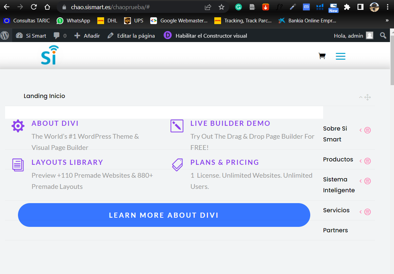The height and width of the screenshot is (274, 394).
Task: Show more bookmarks with the double chevron
Action: coord(387,21)
